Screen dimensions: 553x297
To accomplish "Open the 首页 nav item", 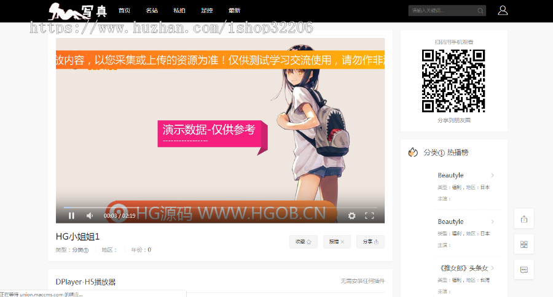I will [x=124, y=10].
